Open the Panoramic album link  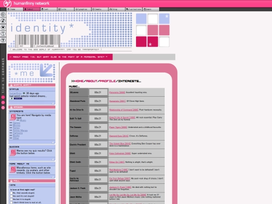(117, 92)
